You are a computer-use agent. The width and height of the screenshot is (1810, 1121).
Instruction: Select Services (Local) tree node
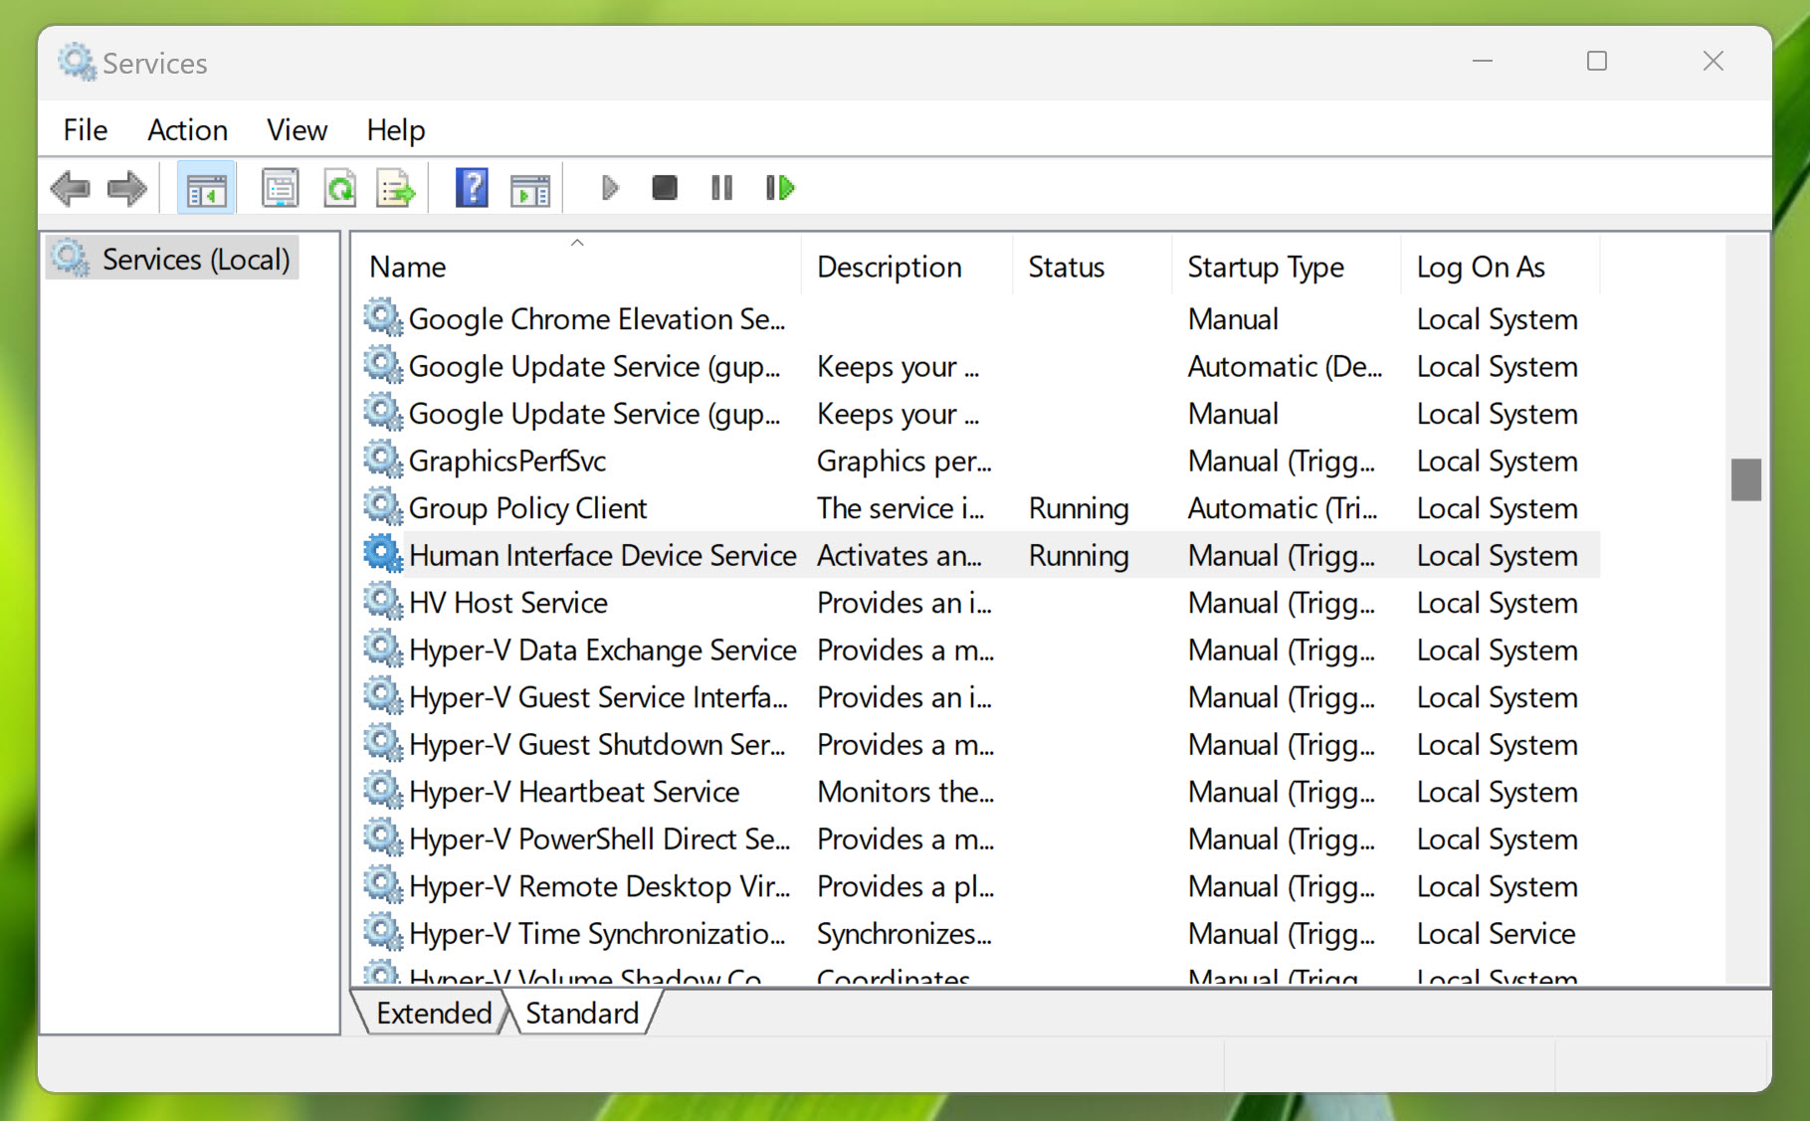point(195,260)
